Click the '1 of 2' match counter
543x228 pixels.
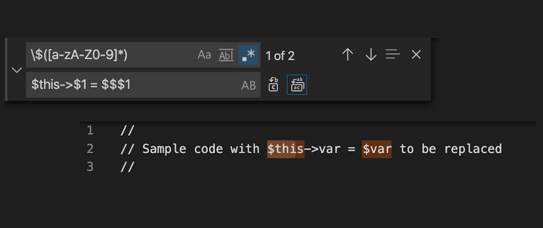(280, 56)
